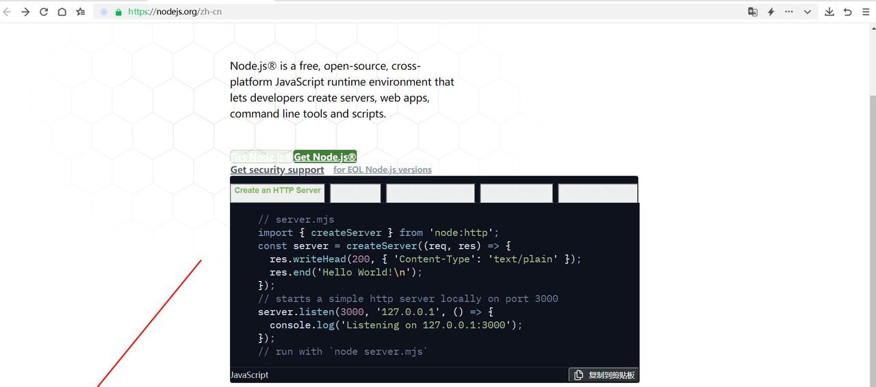Viewport: 876px width, 387px height.
Task: Click the green padlock security icon
Action: point(118,12)
